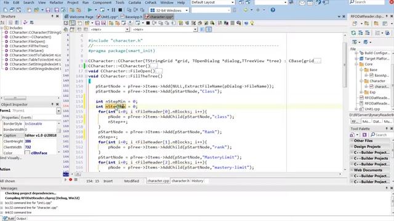The height and width of the screenshot is (221, 394).
Task: Click the calendar icon in top toolbar
Action: click(310, 2)
